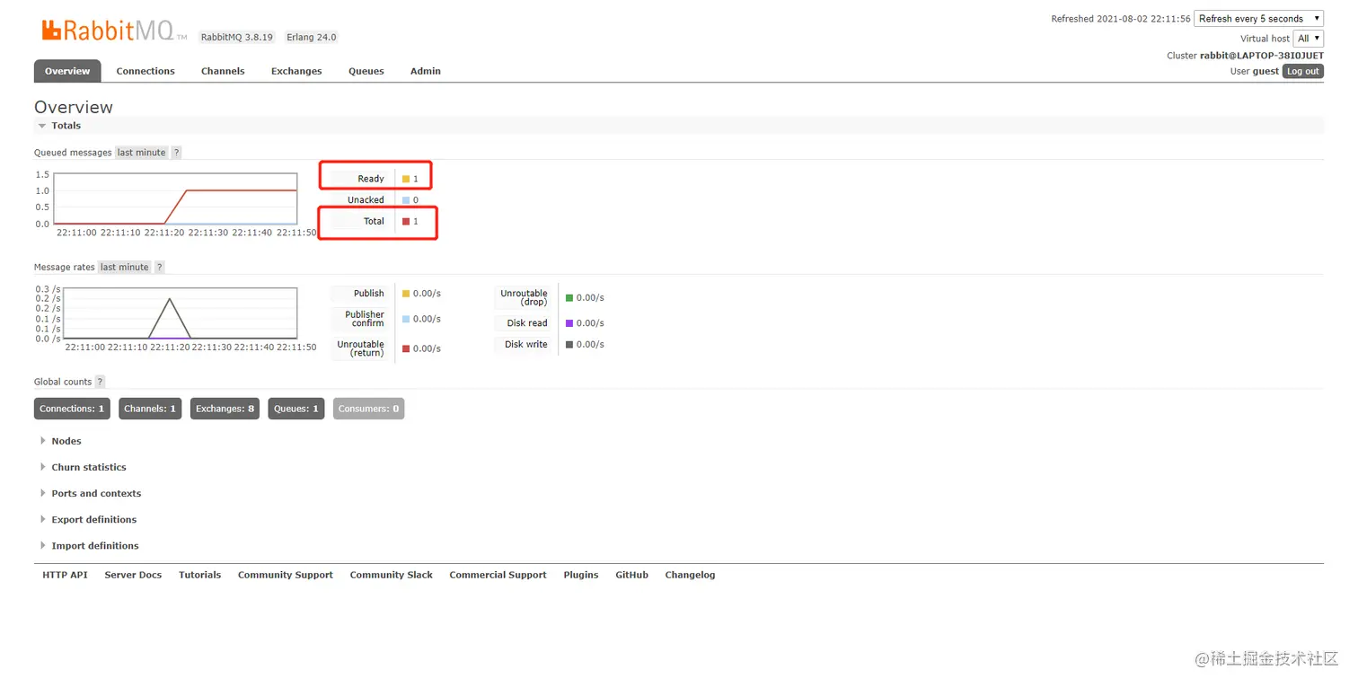Click the yellow Publish rate swatch

coord(406,294)
